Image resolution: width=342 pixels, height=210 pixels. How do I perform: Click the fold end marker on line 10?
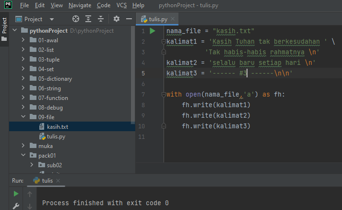[x=164, y=126]
